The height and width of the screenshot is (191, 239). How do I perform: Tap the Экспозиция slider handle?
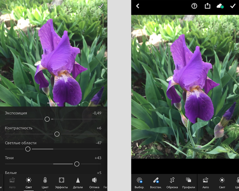(x=47, y=119)
